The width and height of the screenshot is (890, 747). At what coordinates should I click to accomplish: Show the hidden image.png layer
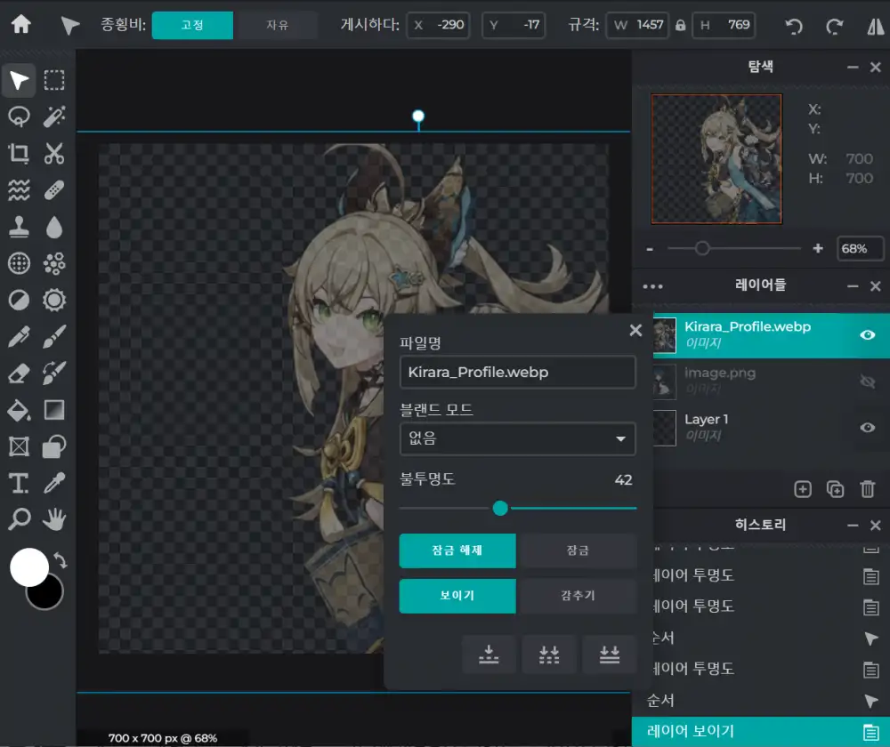coord(868,382)
